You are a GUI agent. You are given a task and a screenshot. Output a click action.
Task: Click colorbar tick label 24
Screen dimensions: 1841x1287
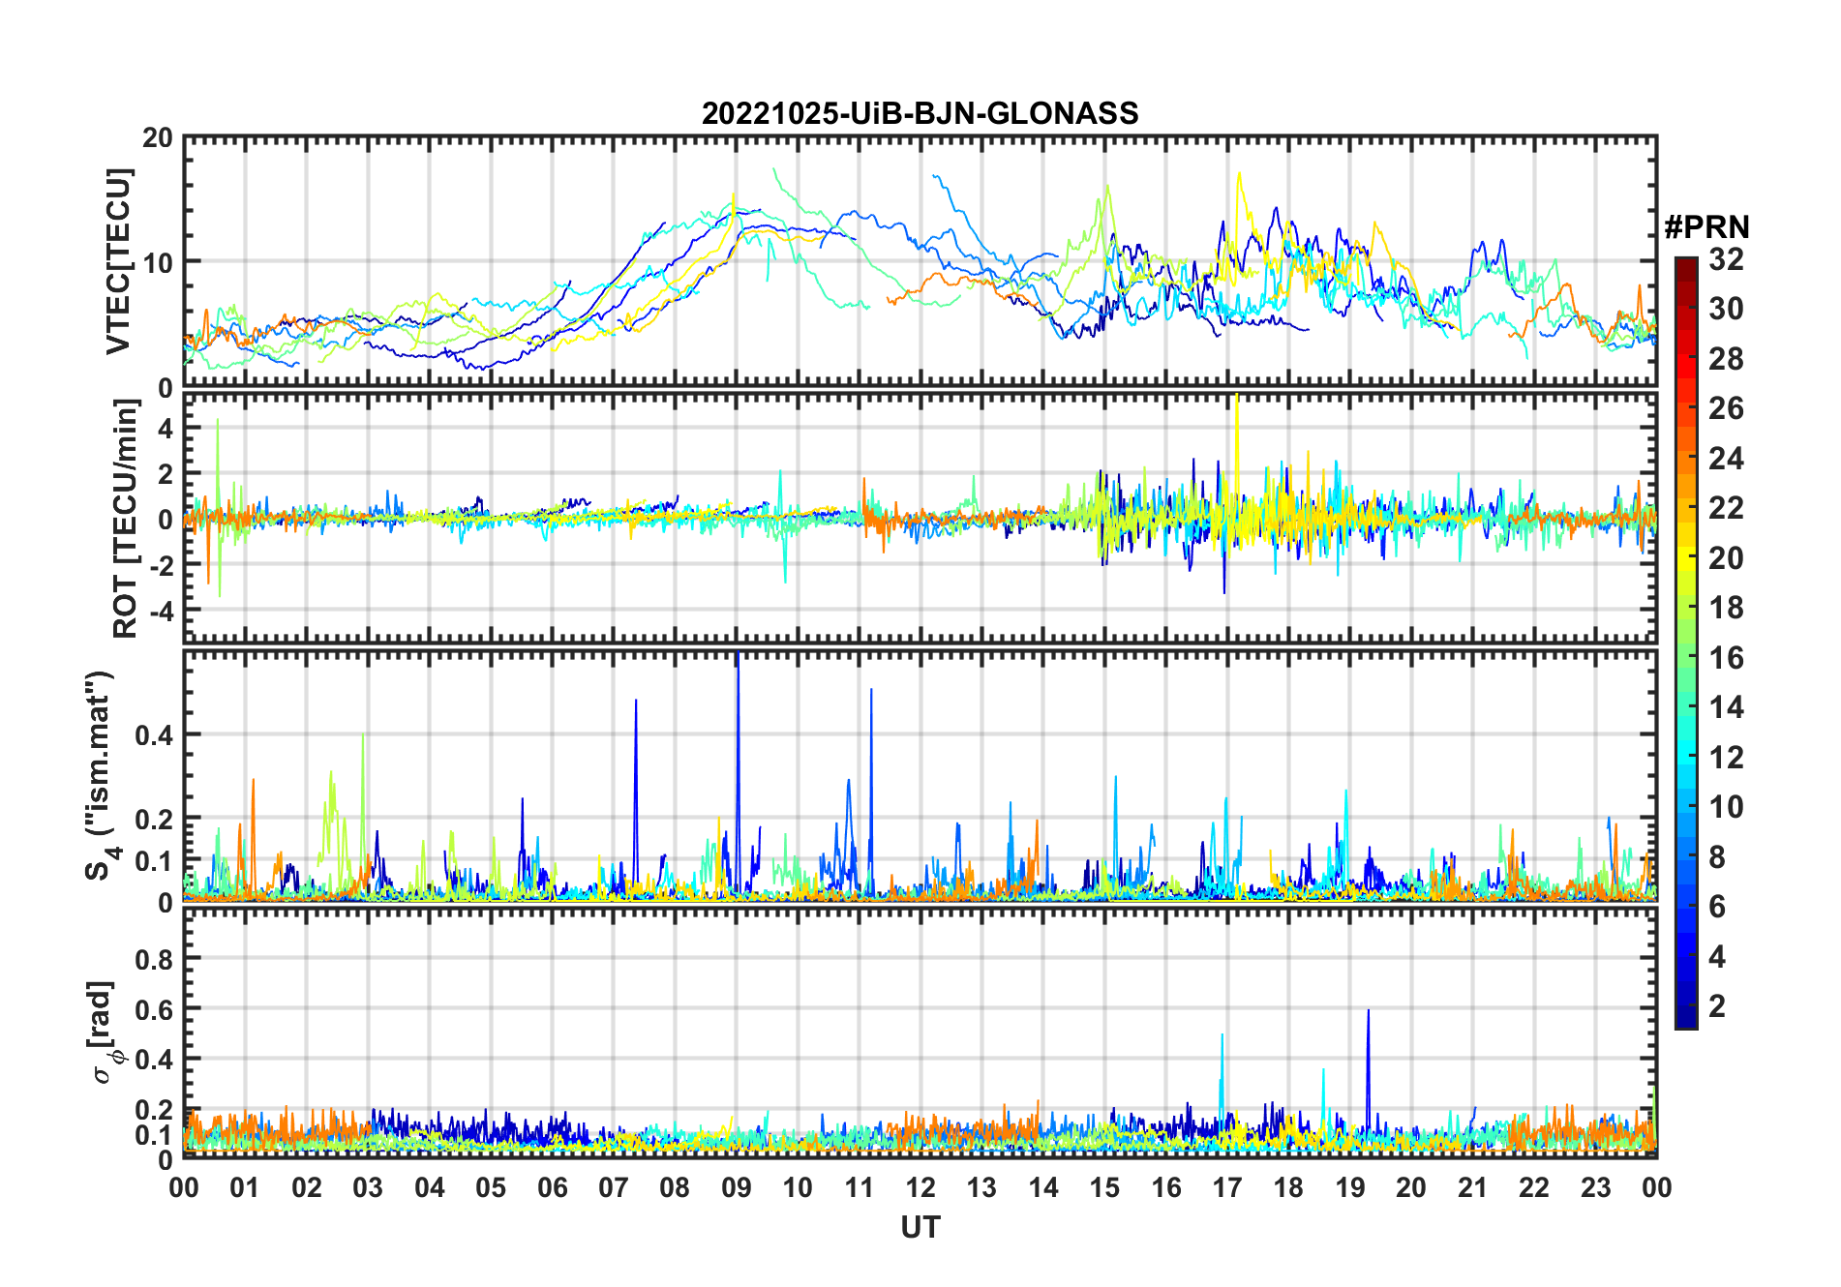(1726, 458)
